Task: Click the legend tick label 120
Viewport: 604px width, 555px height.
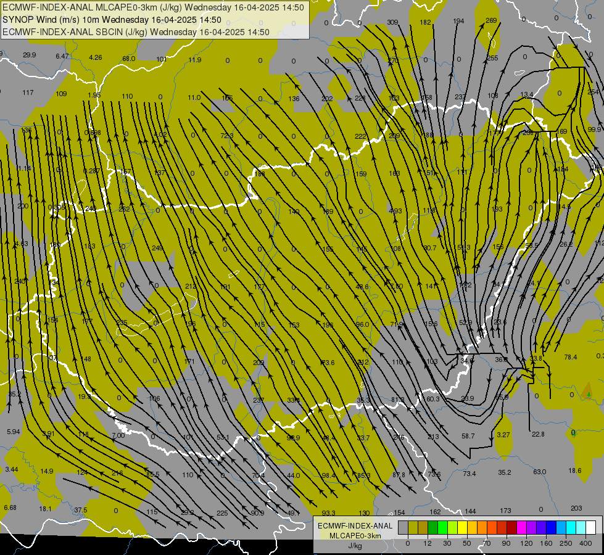Action: (527, 543)
